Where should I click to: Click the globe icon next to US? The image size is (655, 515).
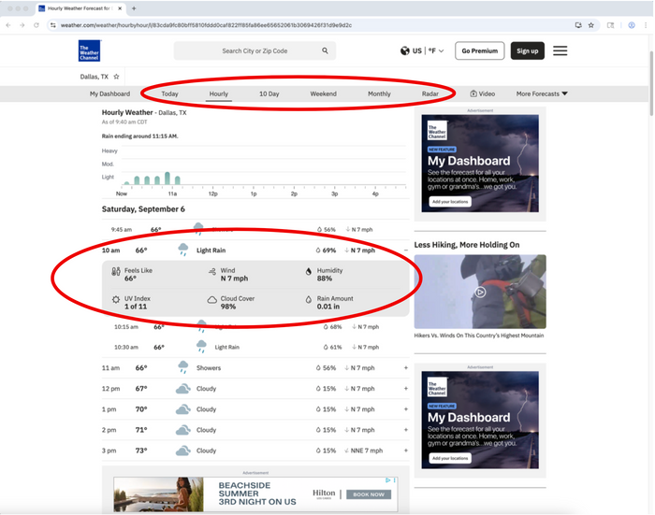pos(404,50)
